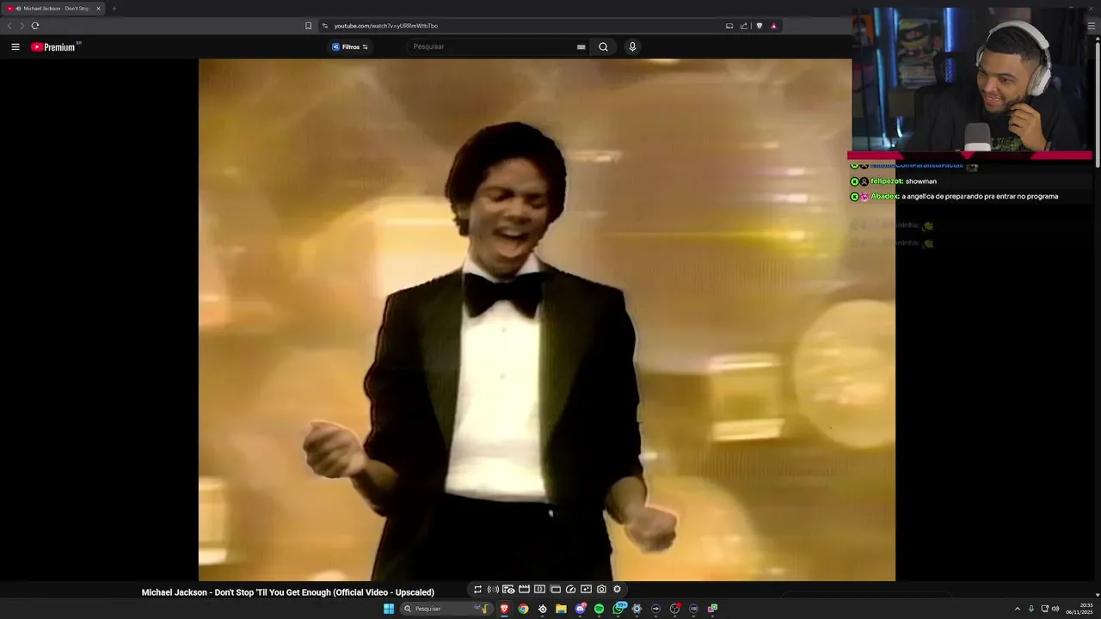Open the on-screen keyboard in search box

click(x=581, y=47)
